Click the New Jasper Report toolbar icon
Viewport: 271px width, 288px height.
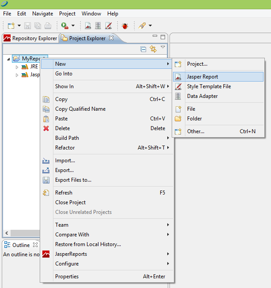[88, 26]
